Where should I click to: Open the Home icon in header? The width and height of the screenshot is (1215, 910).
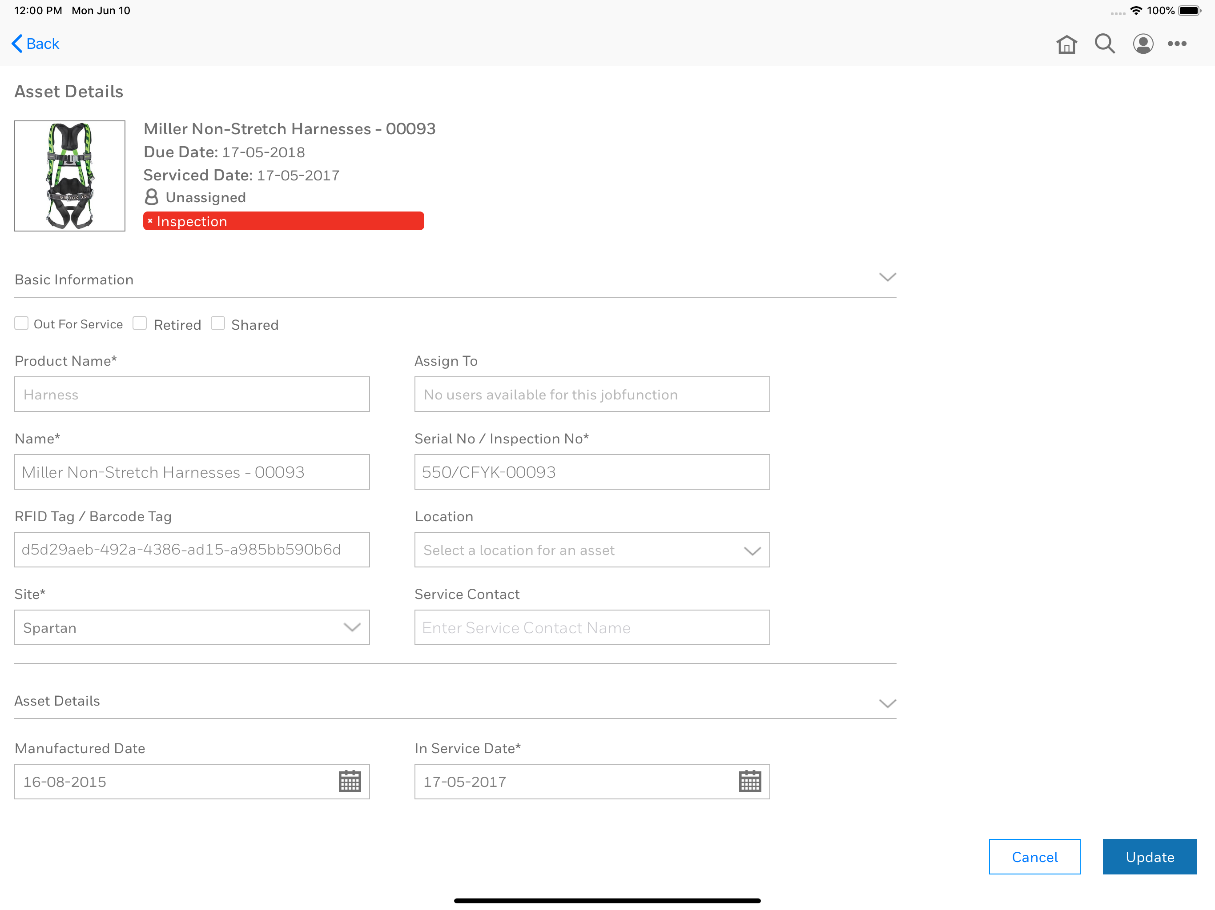pos(1066,44)
